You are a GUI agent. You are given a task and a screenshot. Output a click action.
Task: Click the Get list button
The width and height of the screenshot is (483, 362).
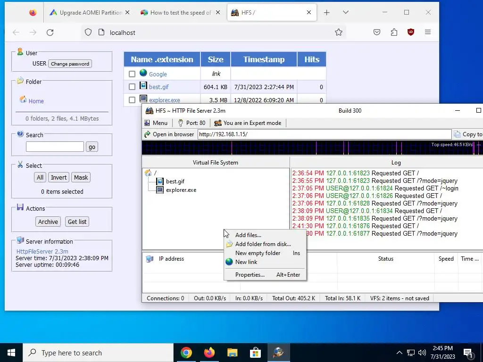pyautogui.click(x=77, y=222)
